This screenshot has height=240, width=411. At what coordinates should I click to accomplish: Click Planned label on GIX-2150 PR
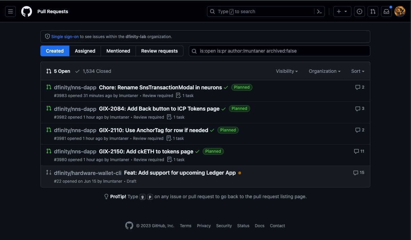tap(213, 151)
